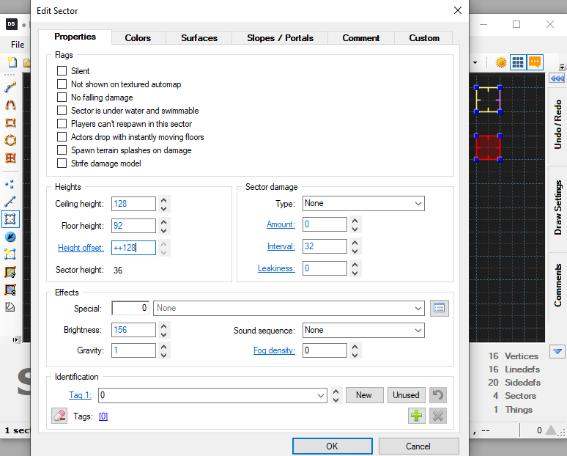Open toolbar overflow options arrow at right edge

562,67
